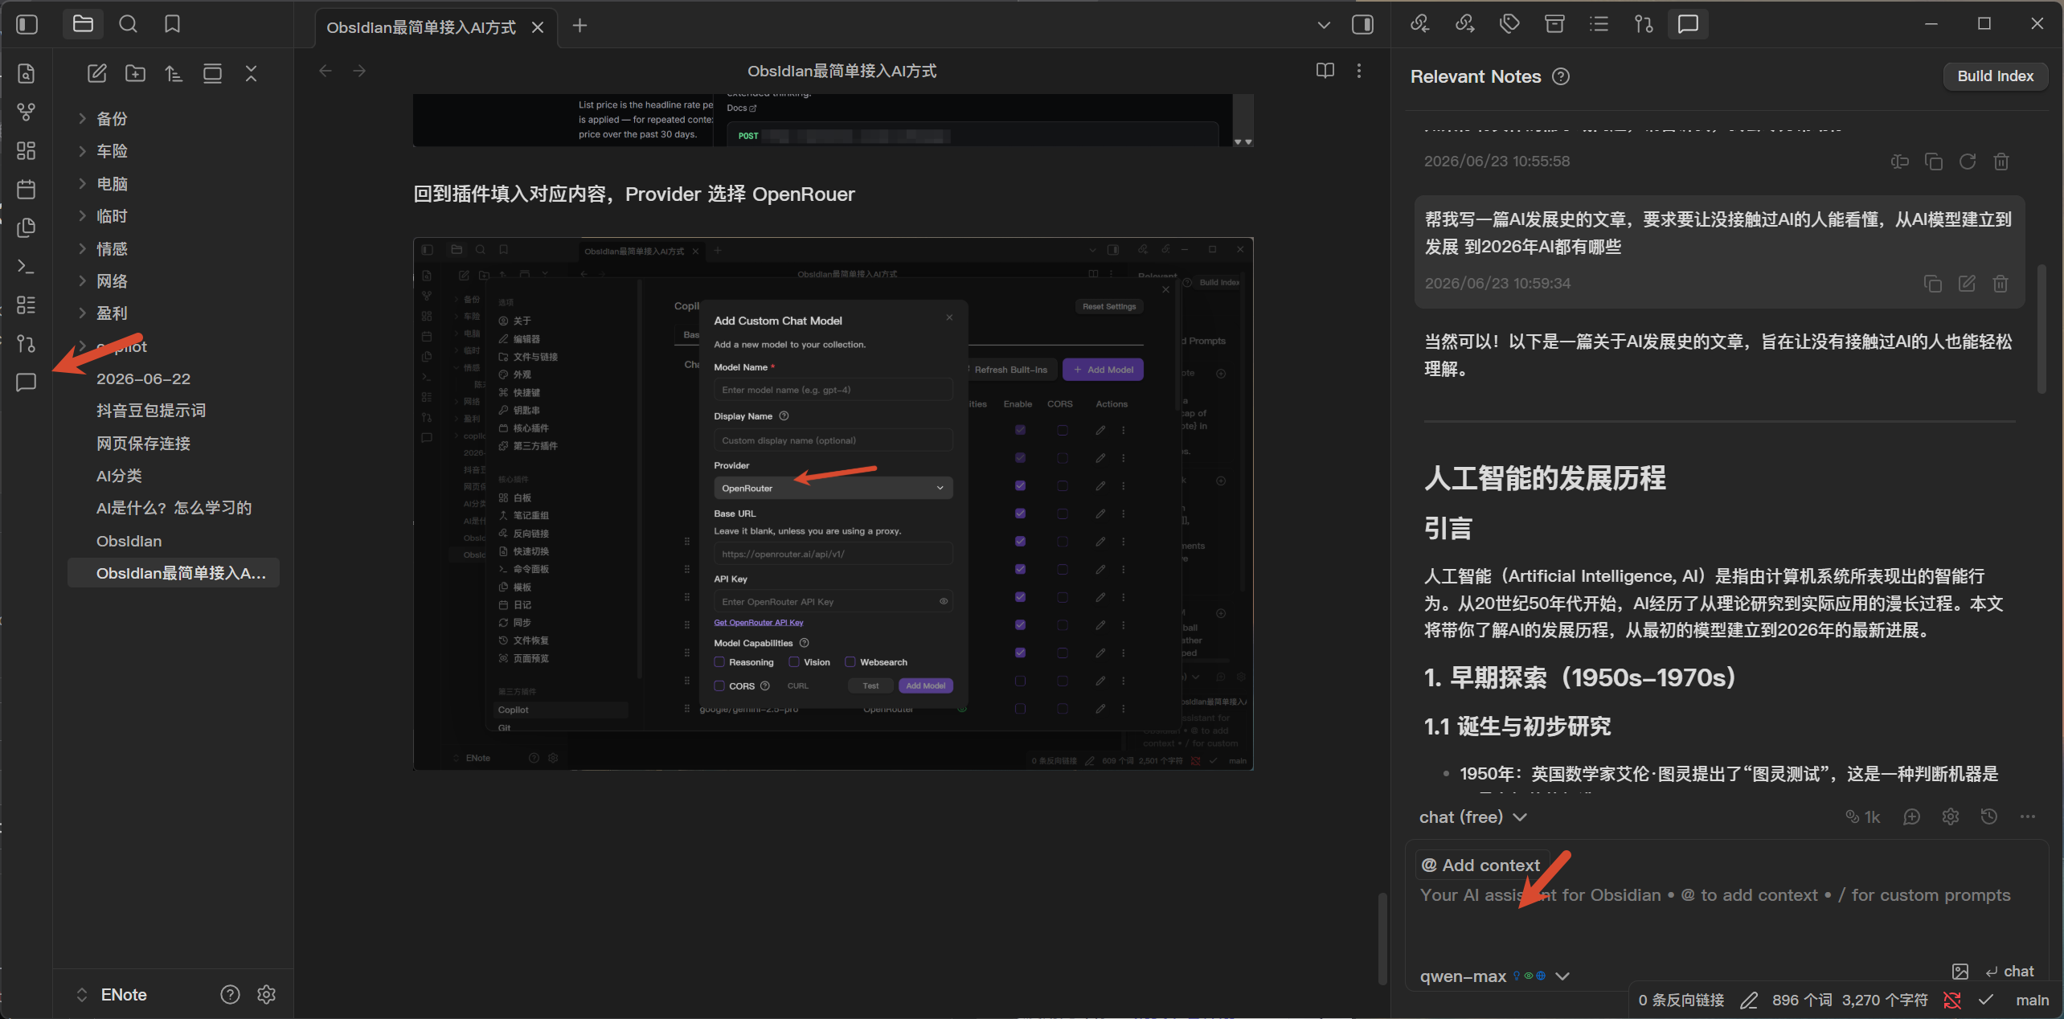Image resolution: width=2064 pixels, height=1019 pixels.
Task: Open the tab list dropdown arrow
Action: pyautogui.click(x=1324, y=25)
